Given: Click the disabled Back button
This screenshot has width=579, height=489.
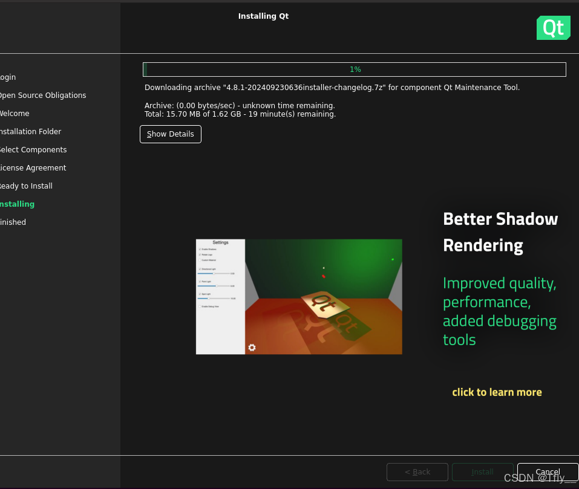Looking at the screenshot, I should pos(417,472).
